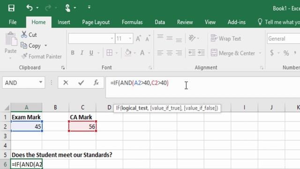
Task: Click the font name combo box
Action: [x=92, y=38]
